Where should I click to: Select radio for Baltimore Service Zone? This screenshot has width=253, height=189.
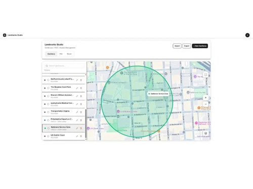[49, 128]
